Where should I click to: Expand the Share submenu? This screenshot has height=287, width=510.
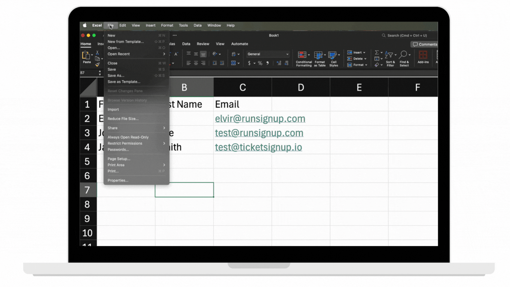[136, 128]
